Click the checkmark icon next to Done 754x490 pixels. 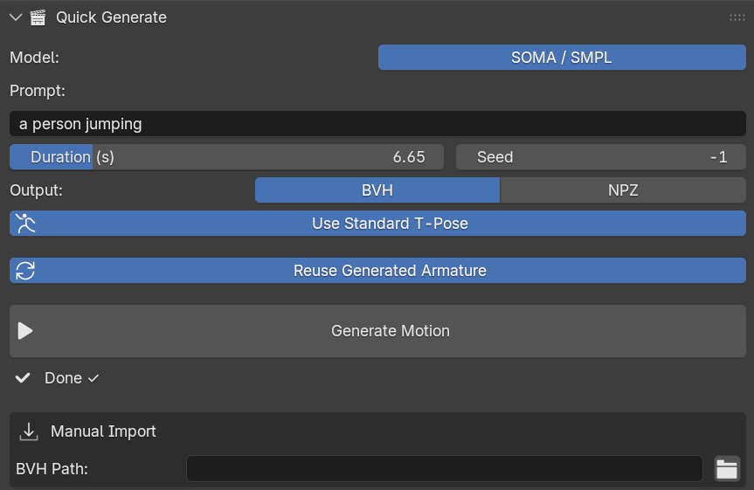click(23, 378)
